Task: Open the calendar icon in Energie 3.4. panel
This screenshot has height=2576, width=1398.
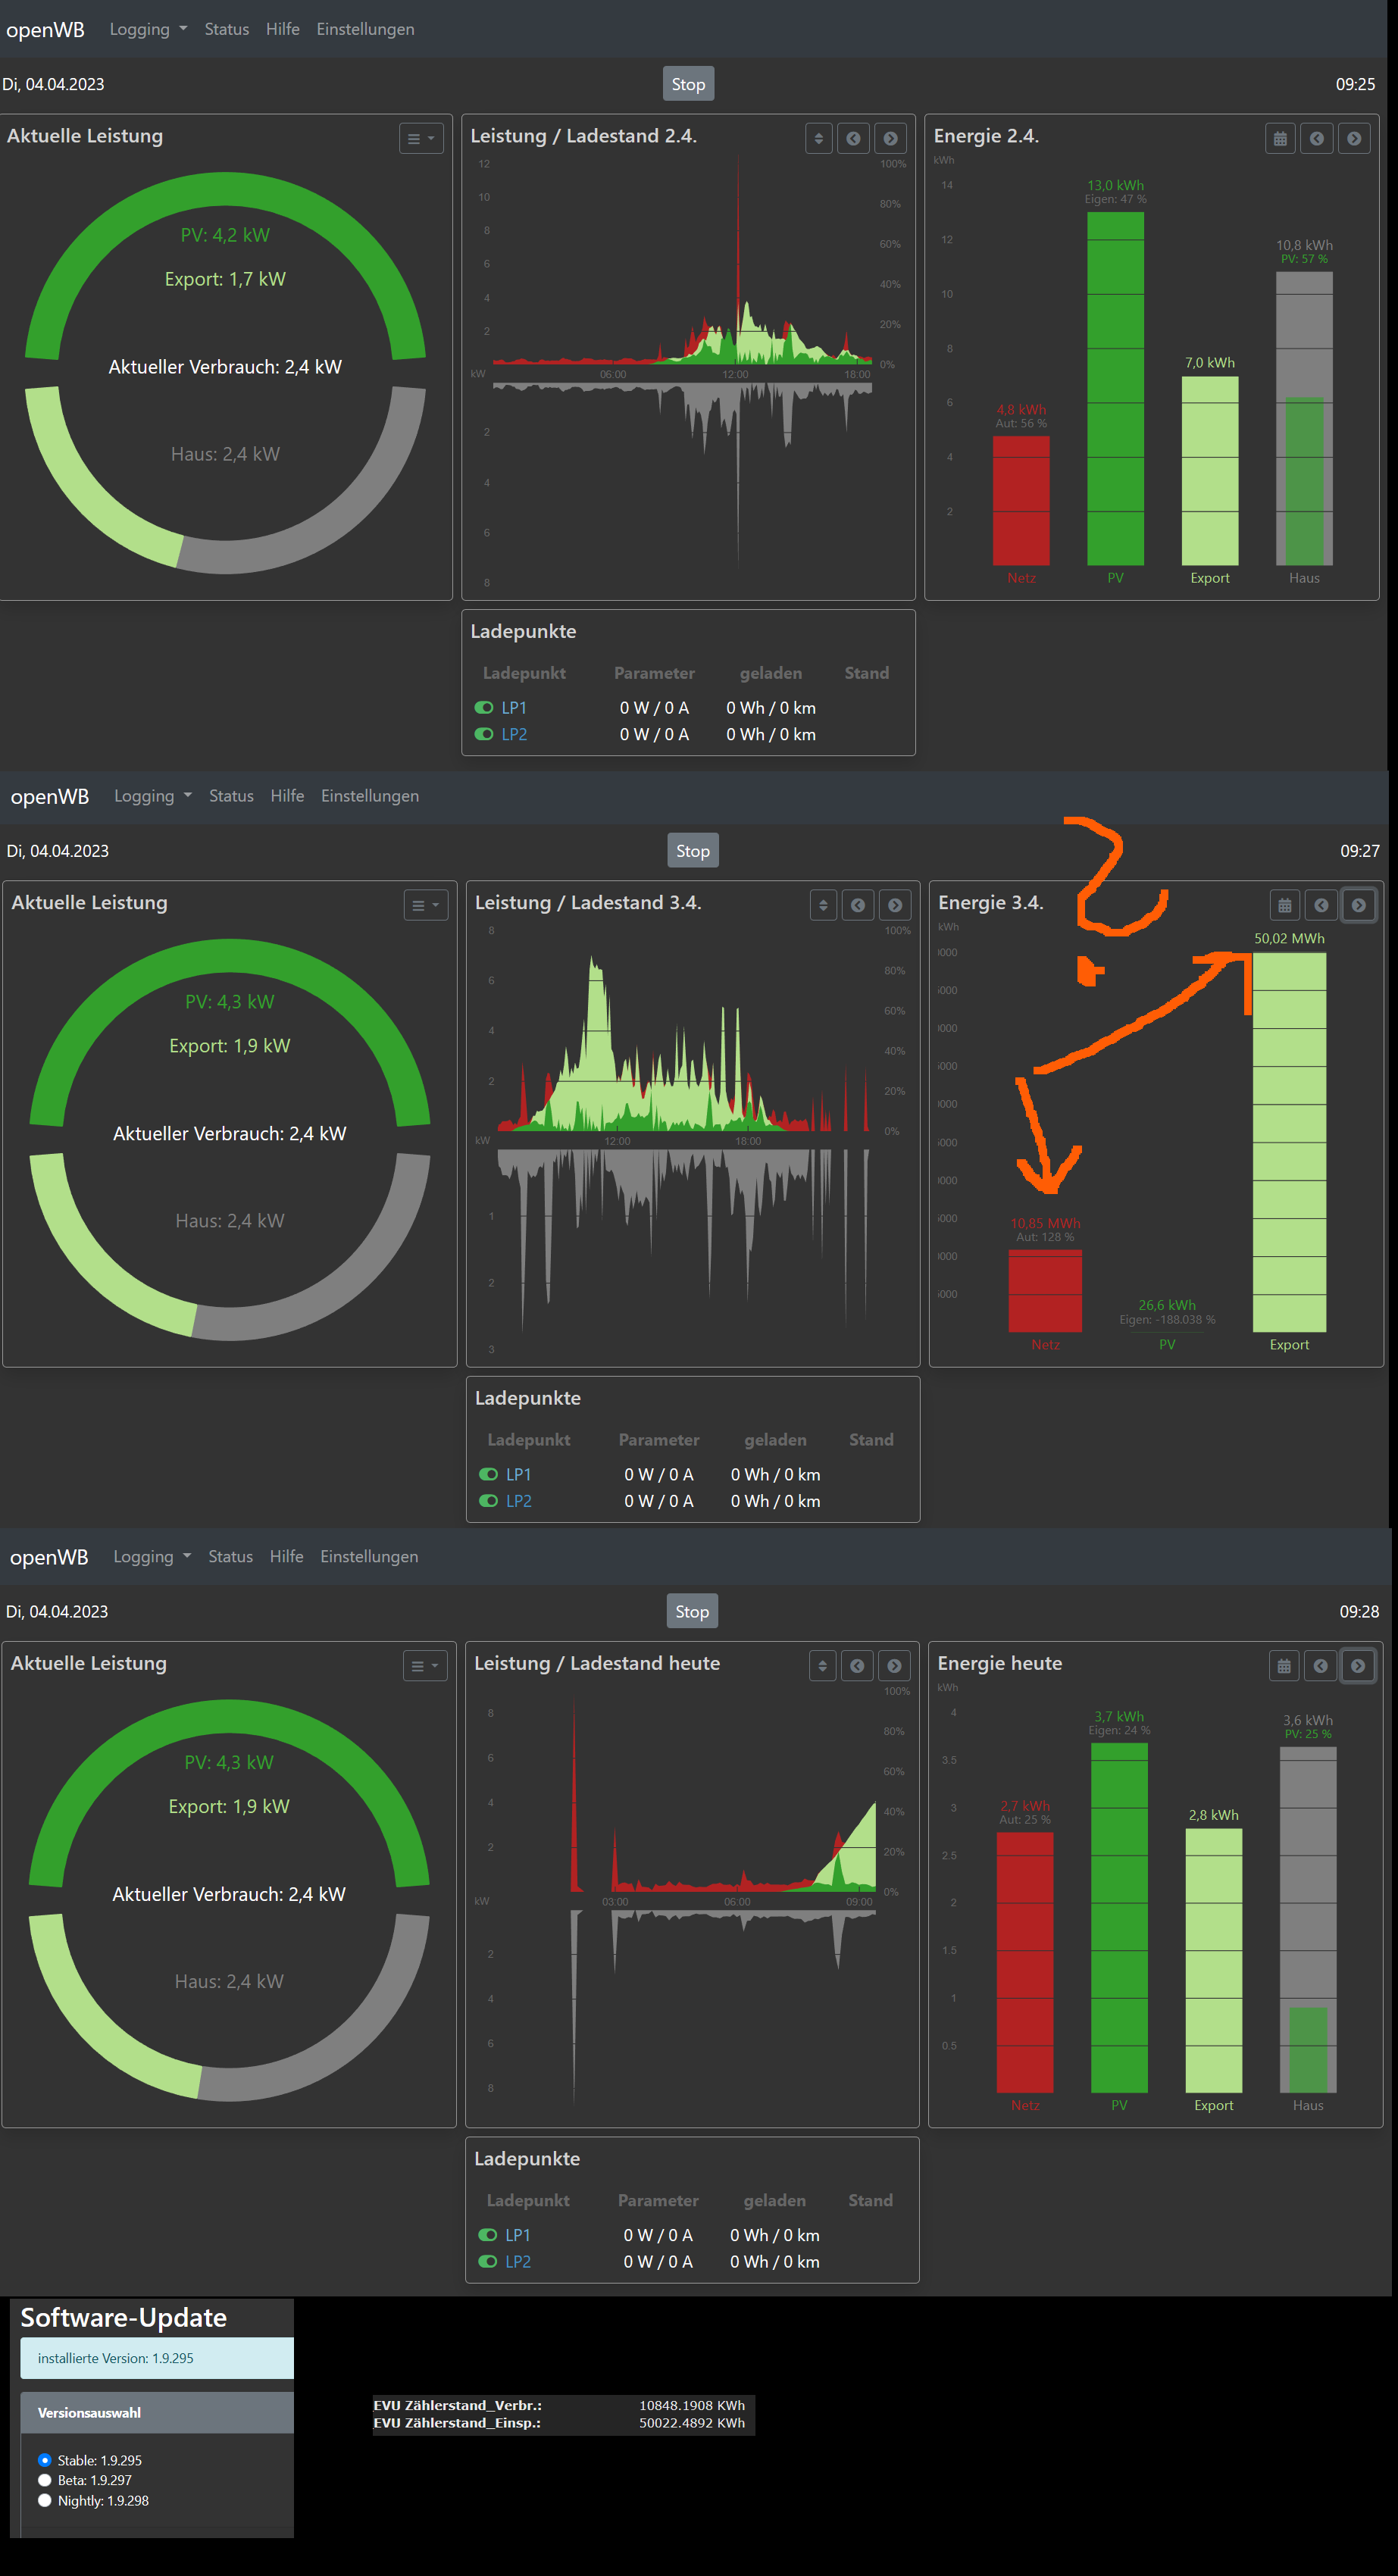Action: pos(1285,905)
